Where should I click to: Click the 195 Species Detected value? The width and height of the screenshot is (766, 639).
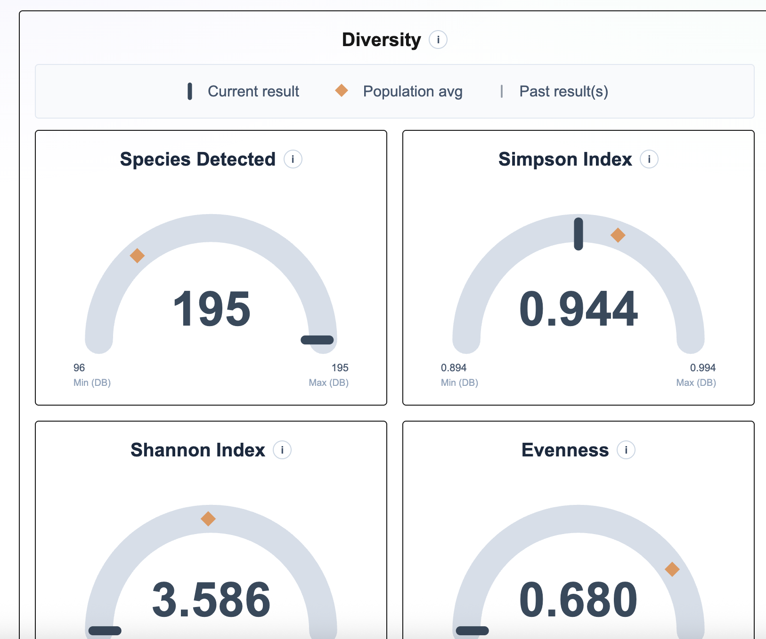tap(212, 309)
